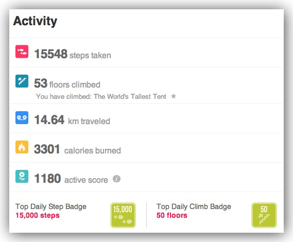Click 3301 calories burned text
This screenshot has height=242, width=293.
(77, 149)
